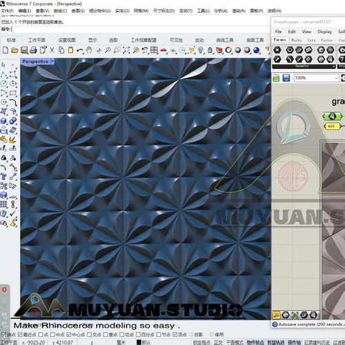
Task: Toggle 智慧轨迹 in the status bar
Action: [x=276, y=342]
